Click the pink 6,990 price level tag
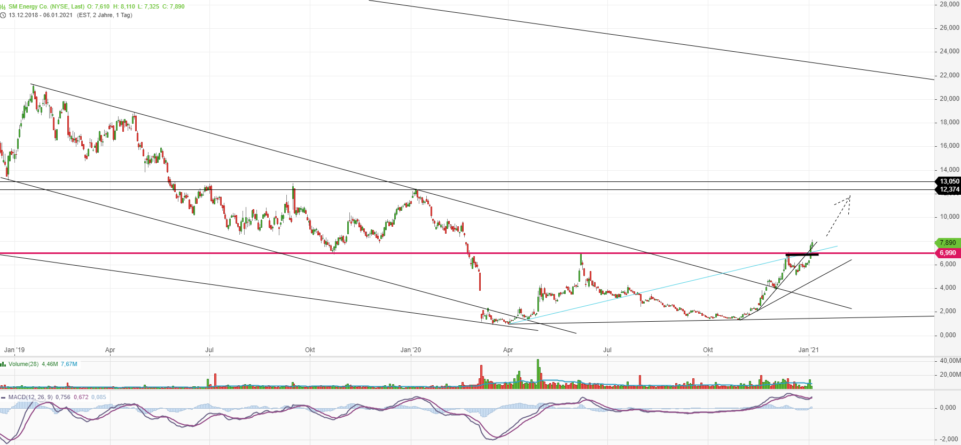 pyautogui.click(x=948, y=253)
